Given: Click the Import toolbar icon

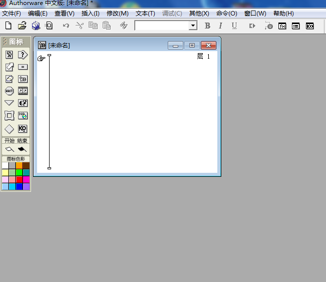Looking at the screenshot, I should [x=49, y=26].
